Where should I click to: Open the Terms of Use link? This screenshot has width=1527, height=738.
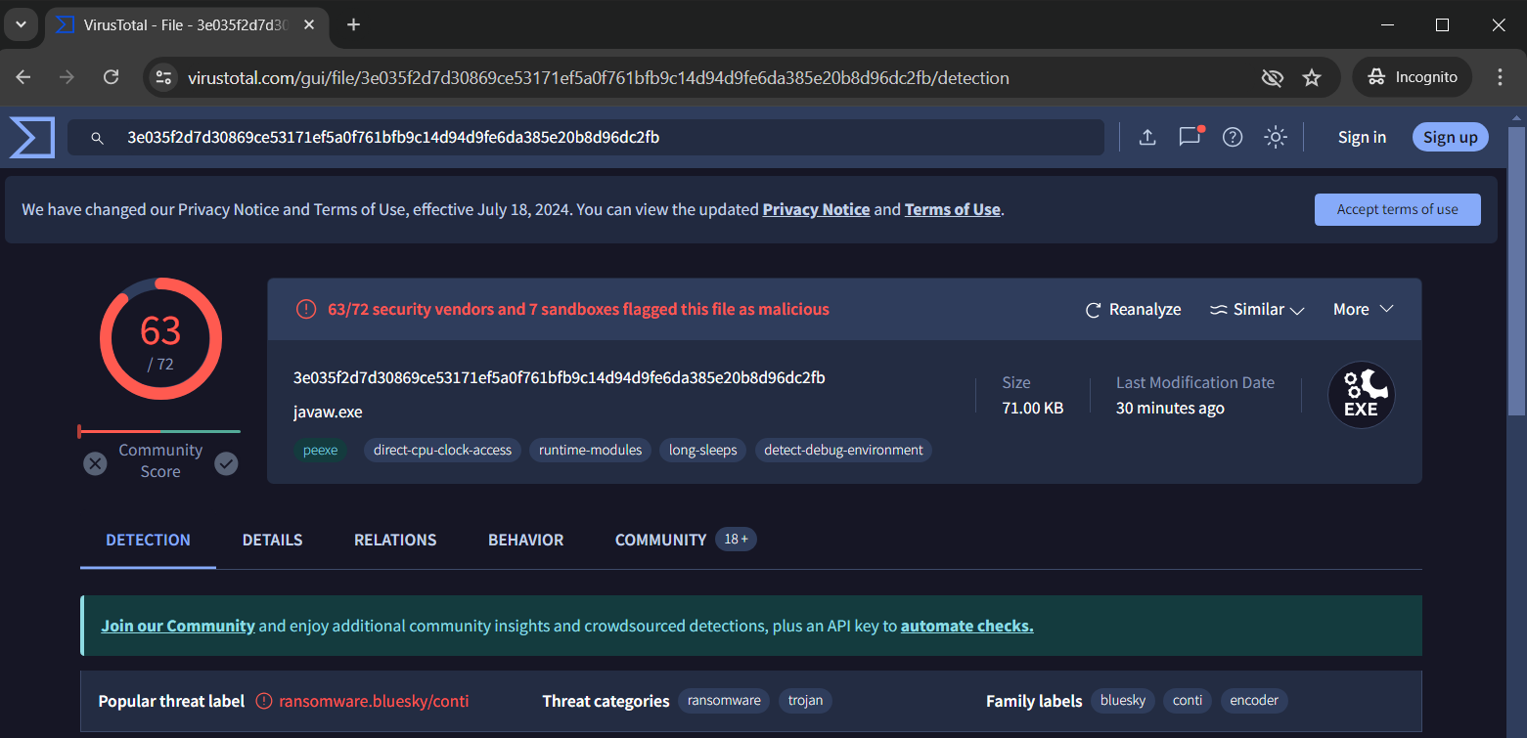click(x=952, y=209)
